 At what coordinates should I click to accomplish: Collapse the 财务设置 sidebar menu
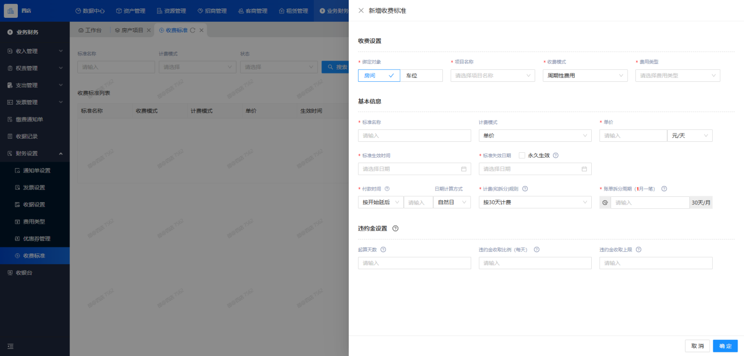point(35,154)
